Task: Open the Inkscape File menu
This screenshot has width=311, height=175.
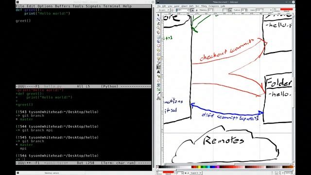Action: pyautogui.click(x=159, y=6)
